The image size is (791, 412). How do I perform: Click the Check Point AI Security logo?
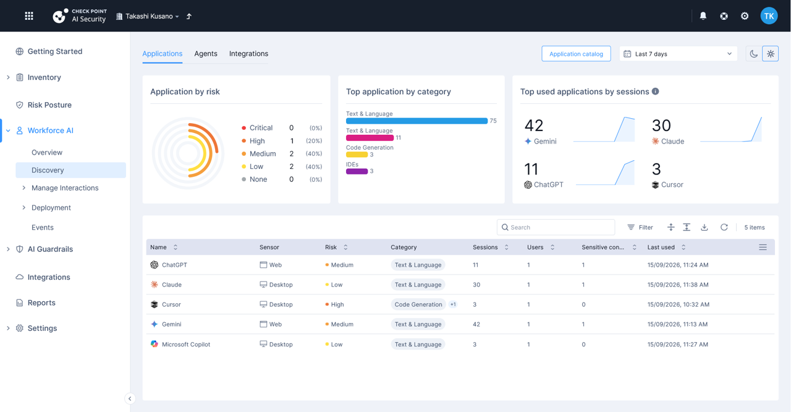(x=79, y=16)
